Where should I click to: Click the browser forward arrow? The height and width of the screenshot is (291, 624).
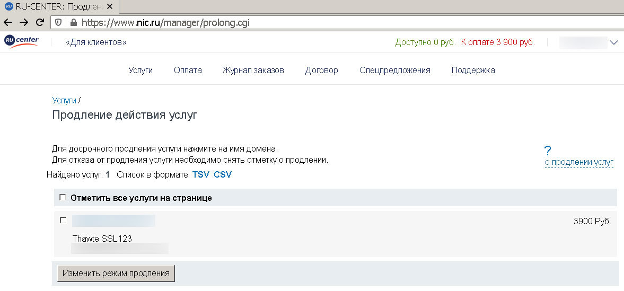[23, 22]
